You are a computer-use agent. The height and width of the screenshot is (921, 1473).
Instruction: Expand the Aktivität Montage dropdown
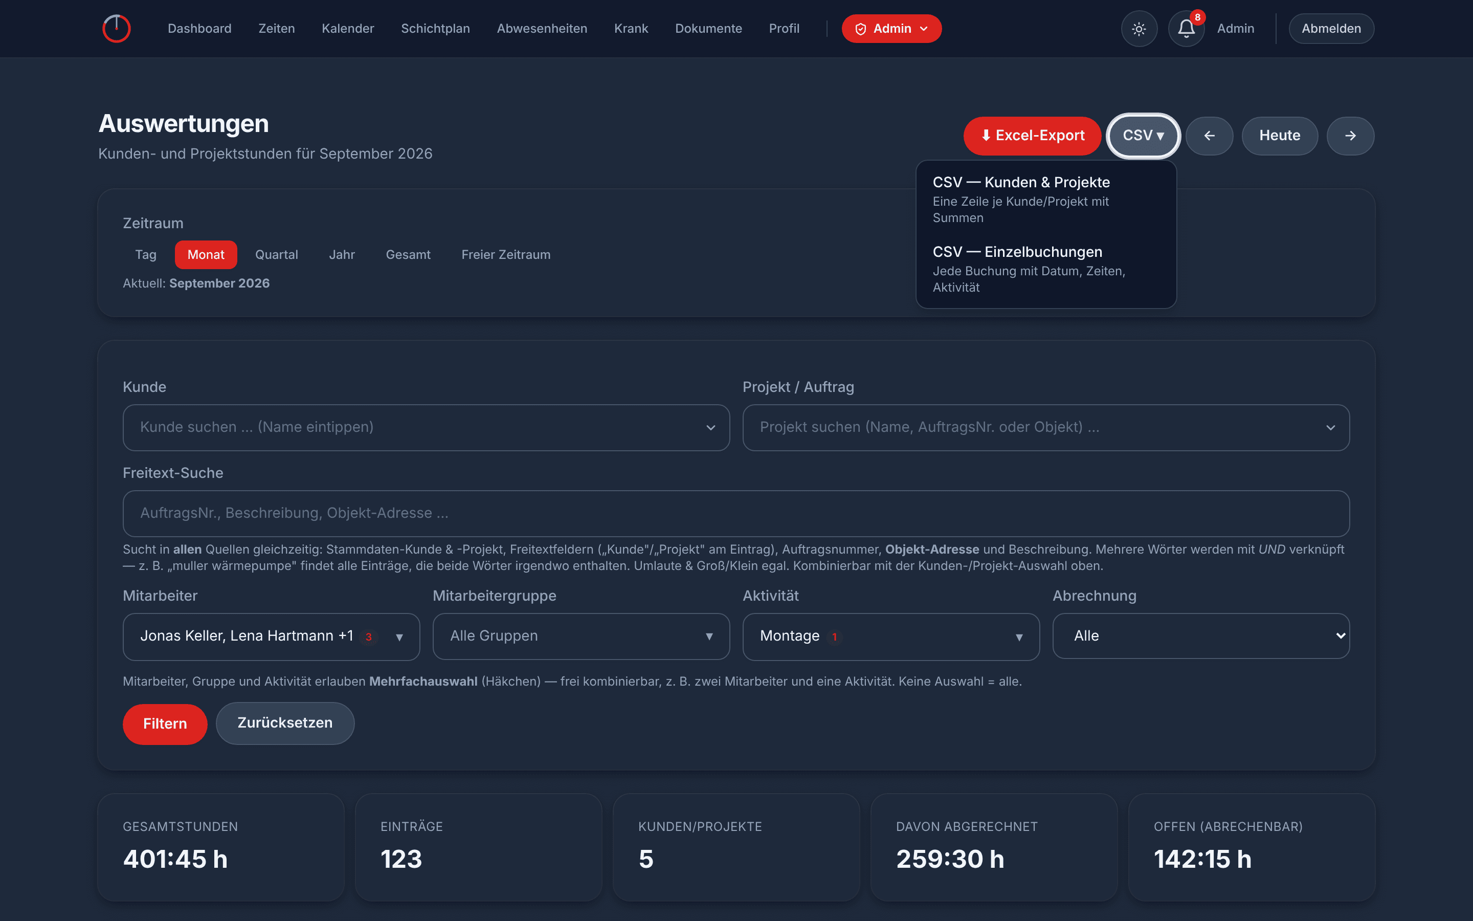point(891,637)
